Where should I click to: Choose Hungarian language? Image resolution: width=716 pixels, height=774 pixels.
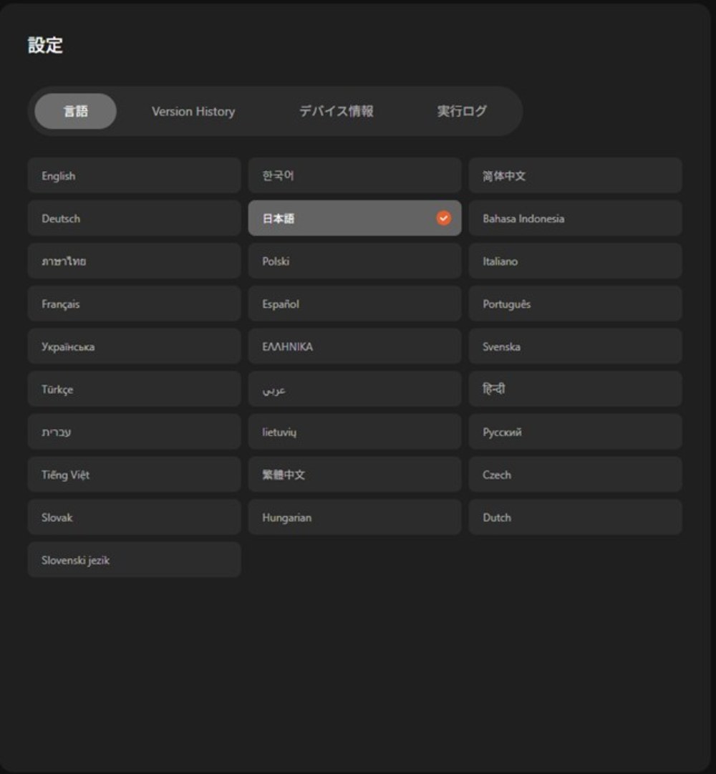[x=355, y=518]
